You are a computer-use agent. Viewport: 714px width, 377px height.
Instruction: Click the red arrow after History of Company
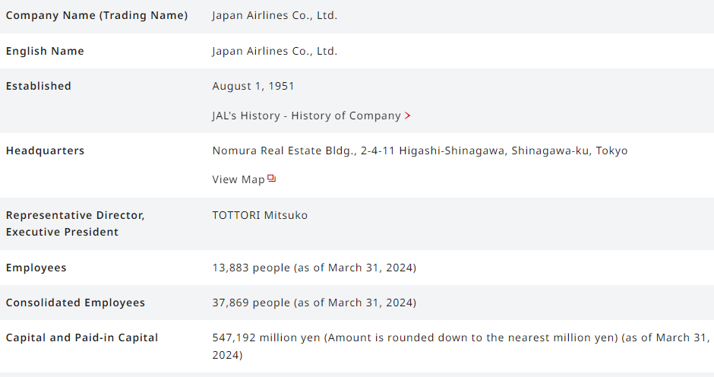pos(408,116)
